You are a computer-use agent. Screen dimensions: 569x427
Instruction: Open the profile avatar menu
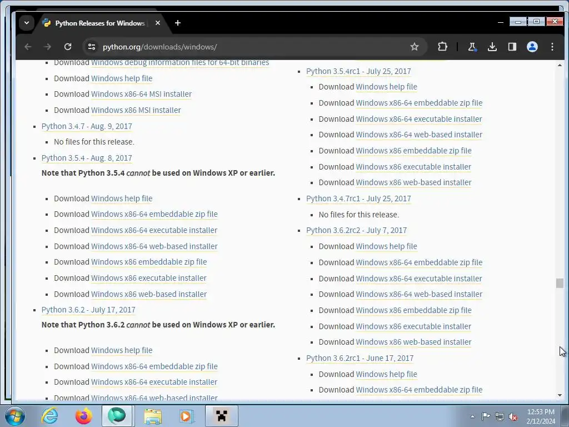coord(532,47)
